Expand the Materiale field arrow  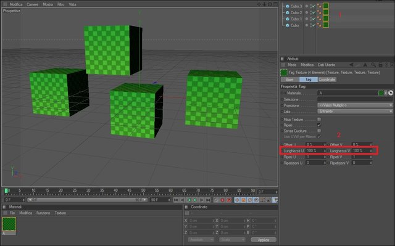(x=386, y=93)
